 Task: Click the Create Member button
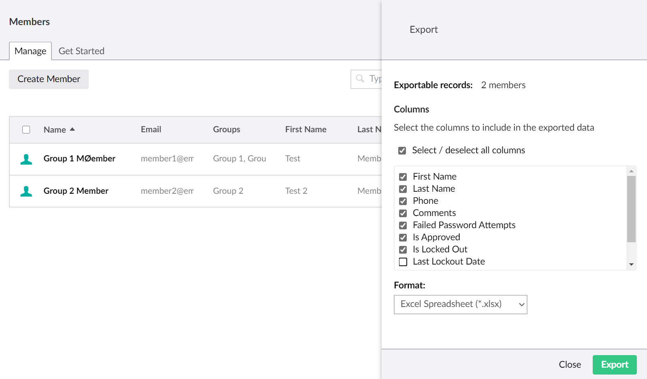pos(49,79)
